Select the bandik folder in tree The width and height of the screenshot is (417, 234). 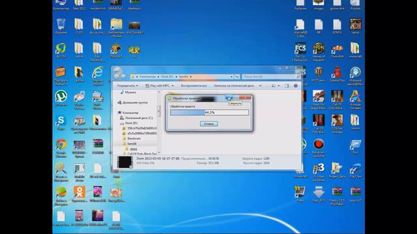130,144
